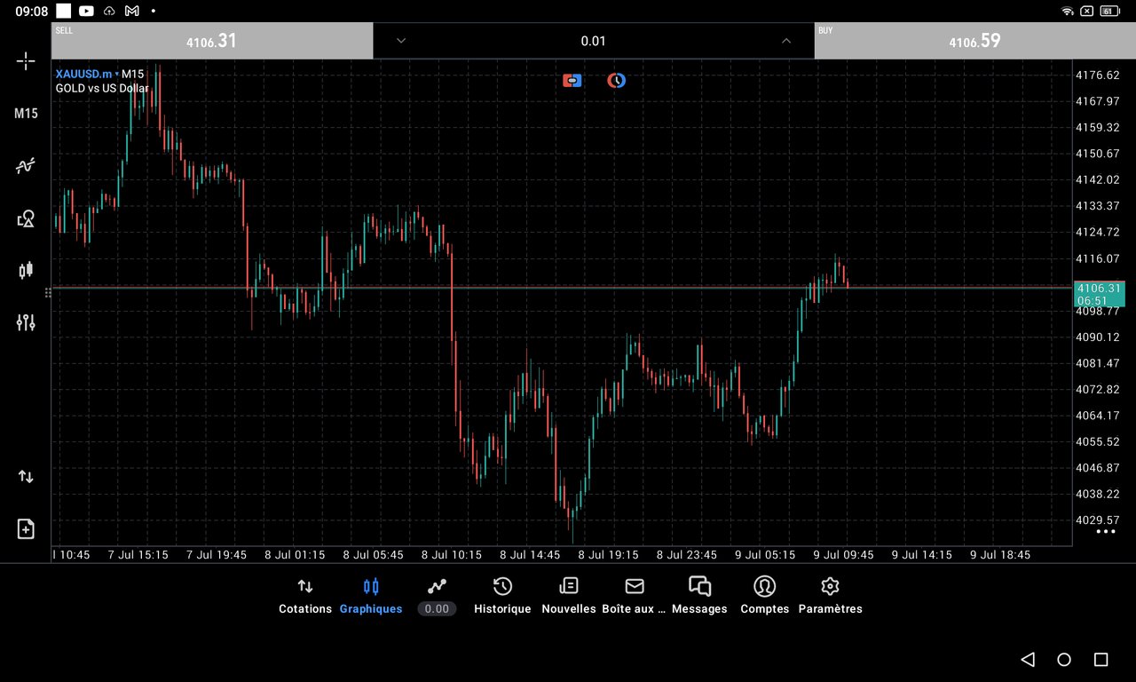The width and height of the screenshot is (1136, 682).
Task: Open the indicators icon in left sidebar
Action: tap(26, 166)
